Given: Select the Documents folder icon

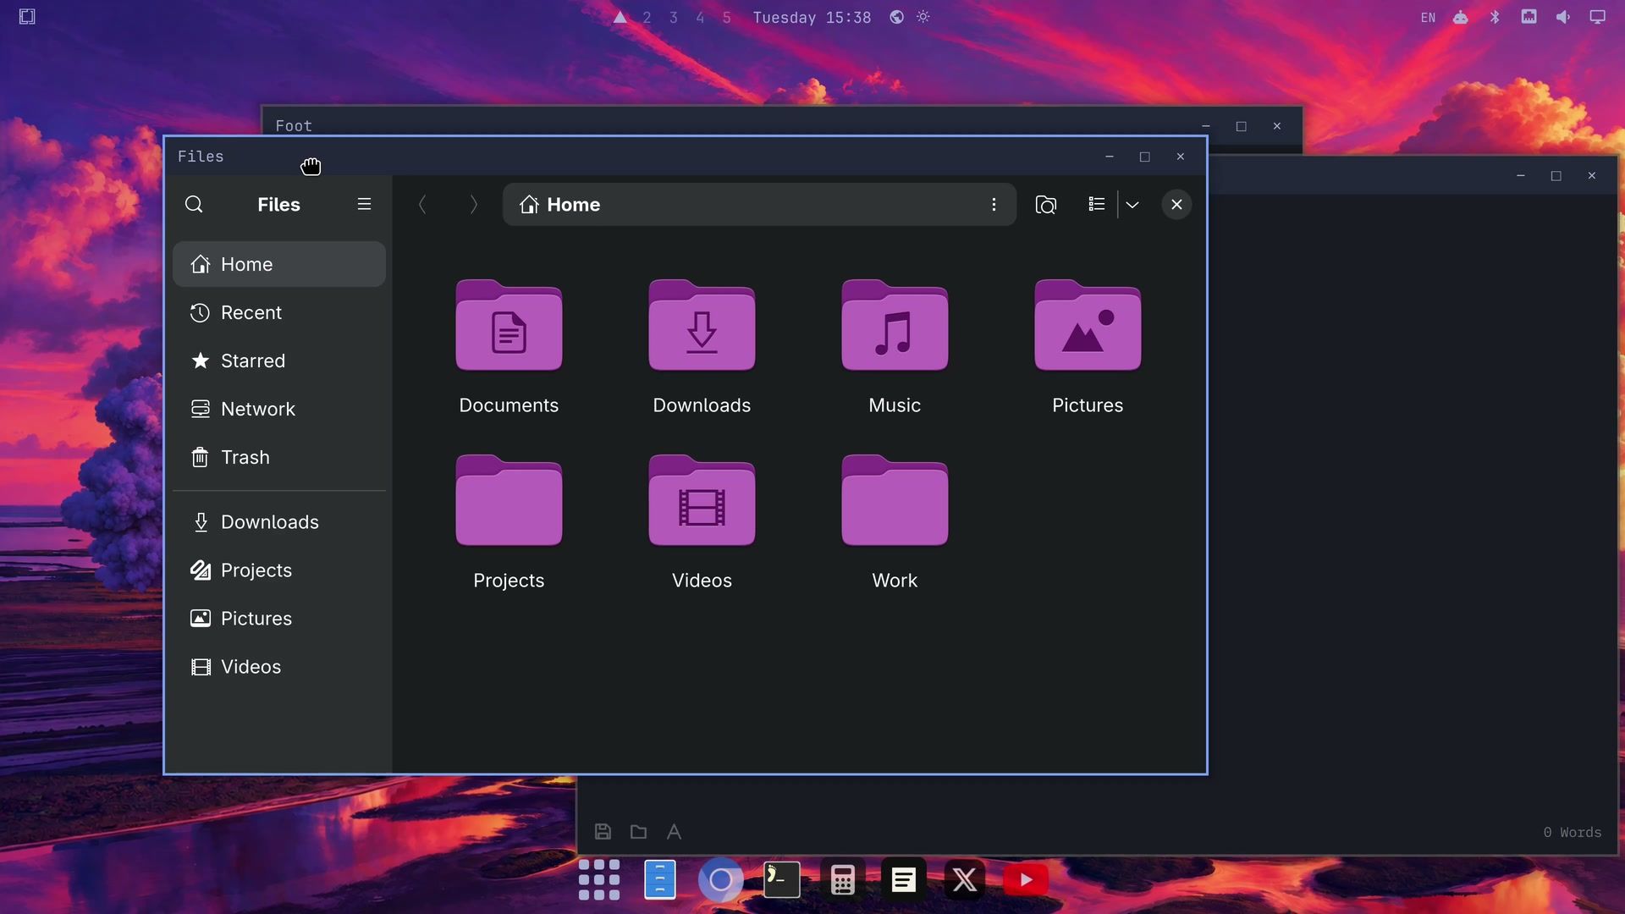Looking at the screenshot, I should click(509, 326).
